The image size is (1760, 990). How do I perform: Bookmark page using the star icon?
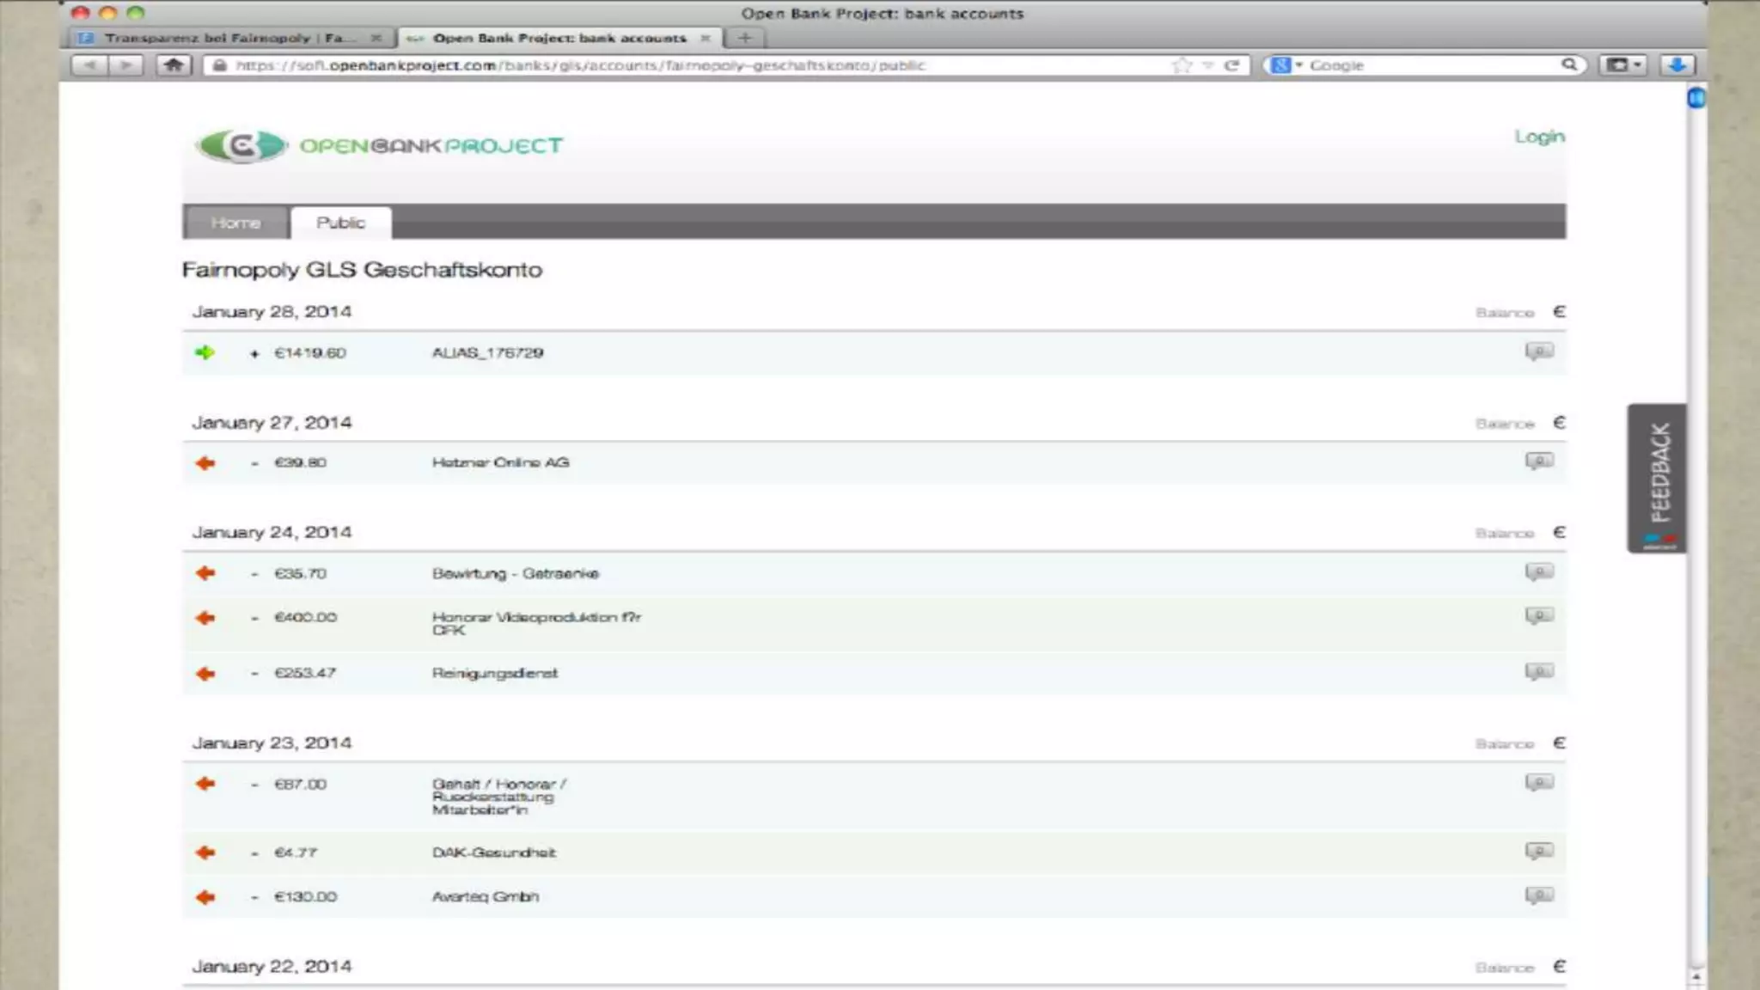(1182, 65)
